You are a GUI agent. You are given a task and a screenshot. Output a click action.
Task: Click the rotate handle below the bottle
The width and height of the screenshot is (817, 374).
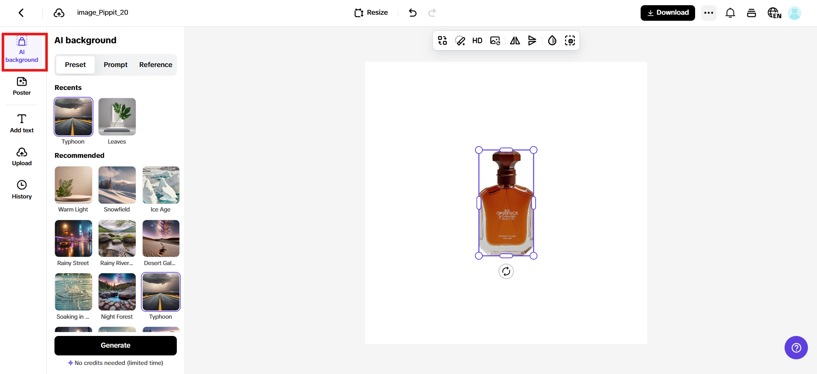pyautogui.click(x=506, y=272)
